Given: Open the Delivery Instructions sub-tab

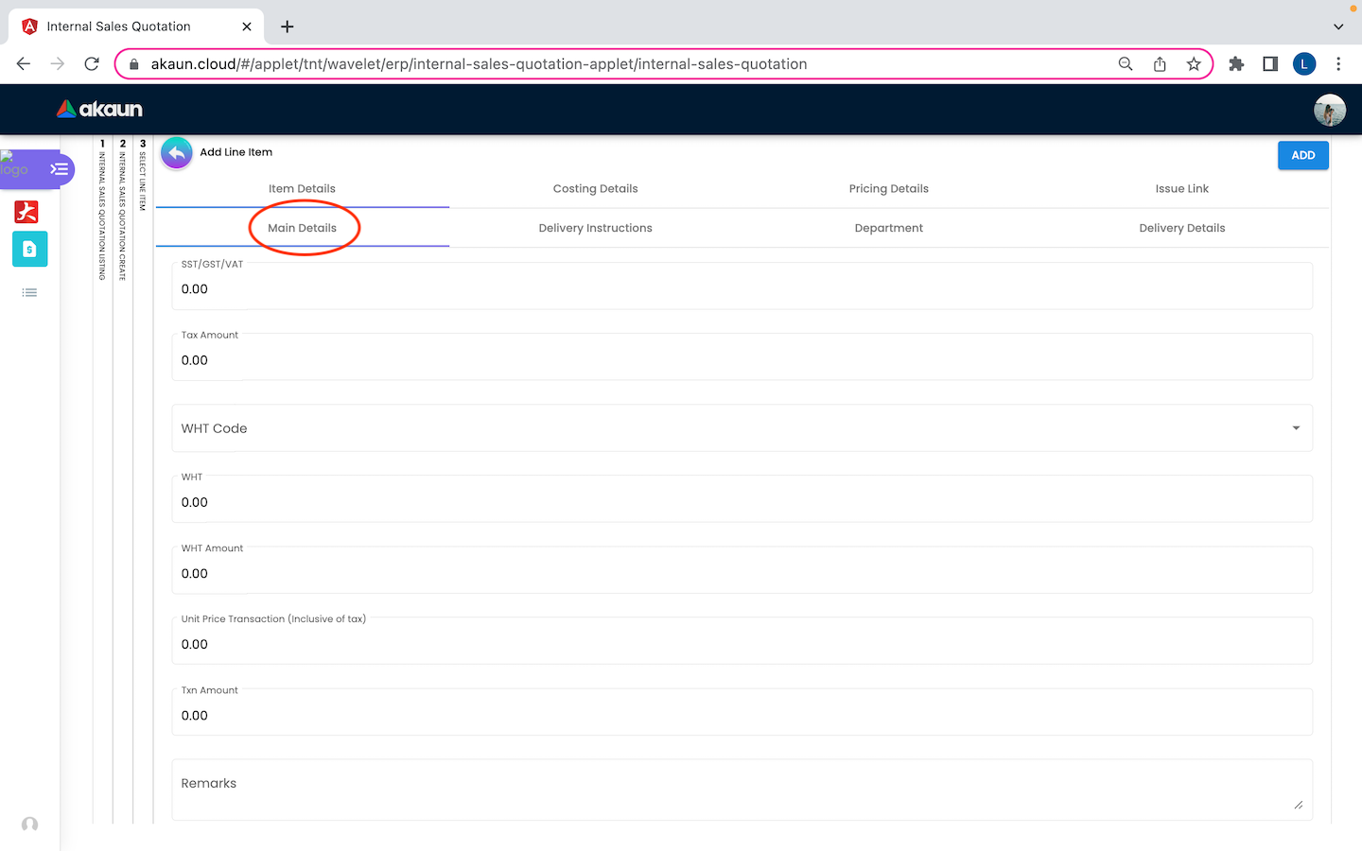Looking at the screenshot, I should point(596,228).
